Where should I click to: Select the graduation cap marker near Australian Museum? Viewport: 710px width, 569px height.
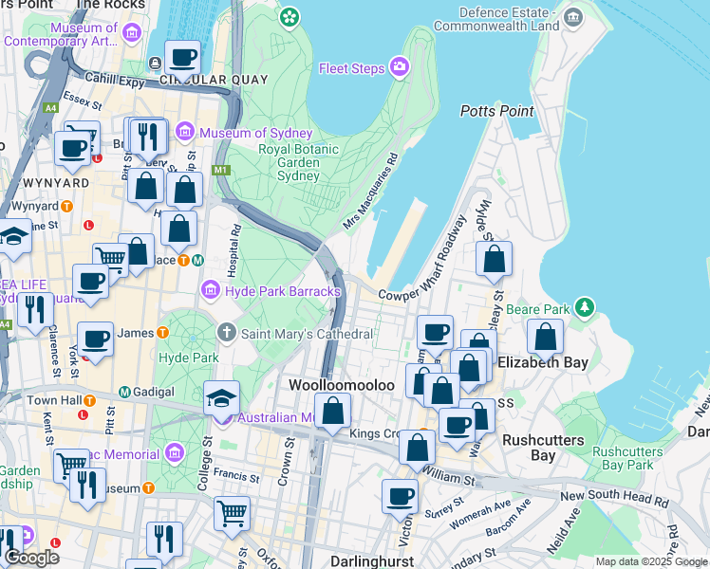(221, 401)
